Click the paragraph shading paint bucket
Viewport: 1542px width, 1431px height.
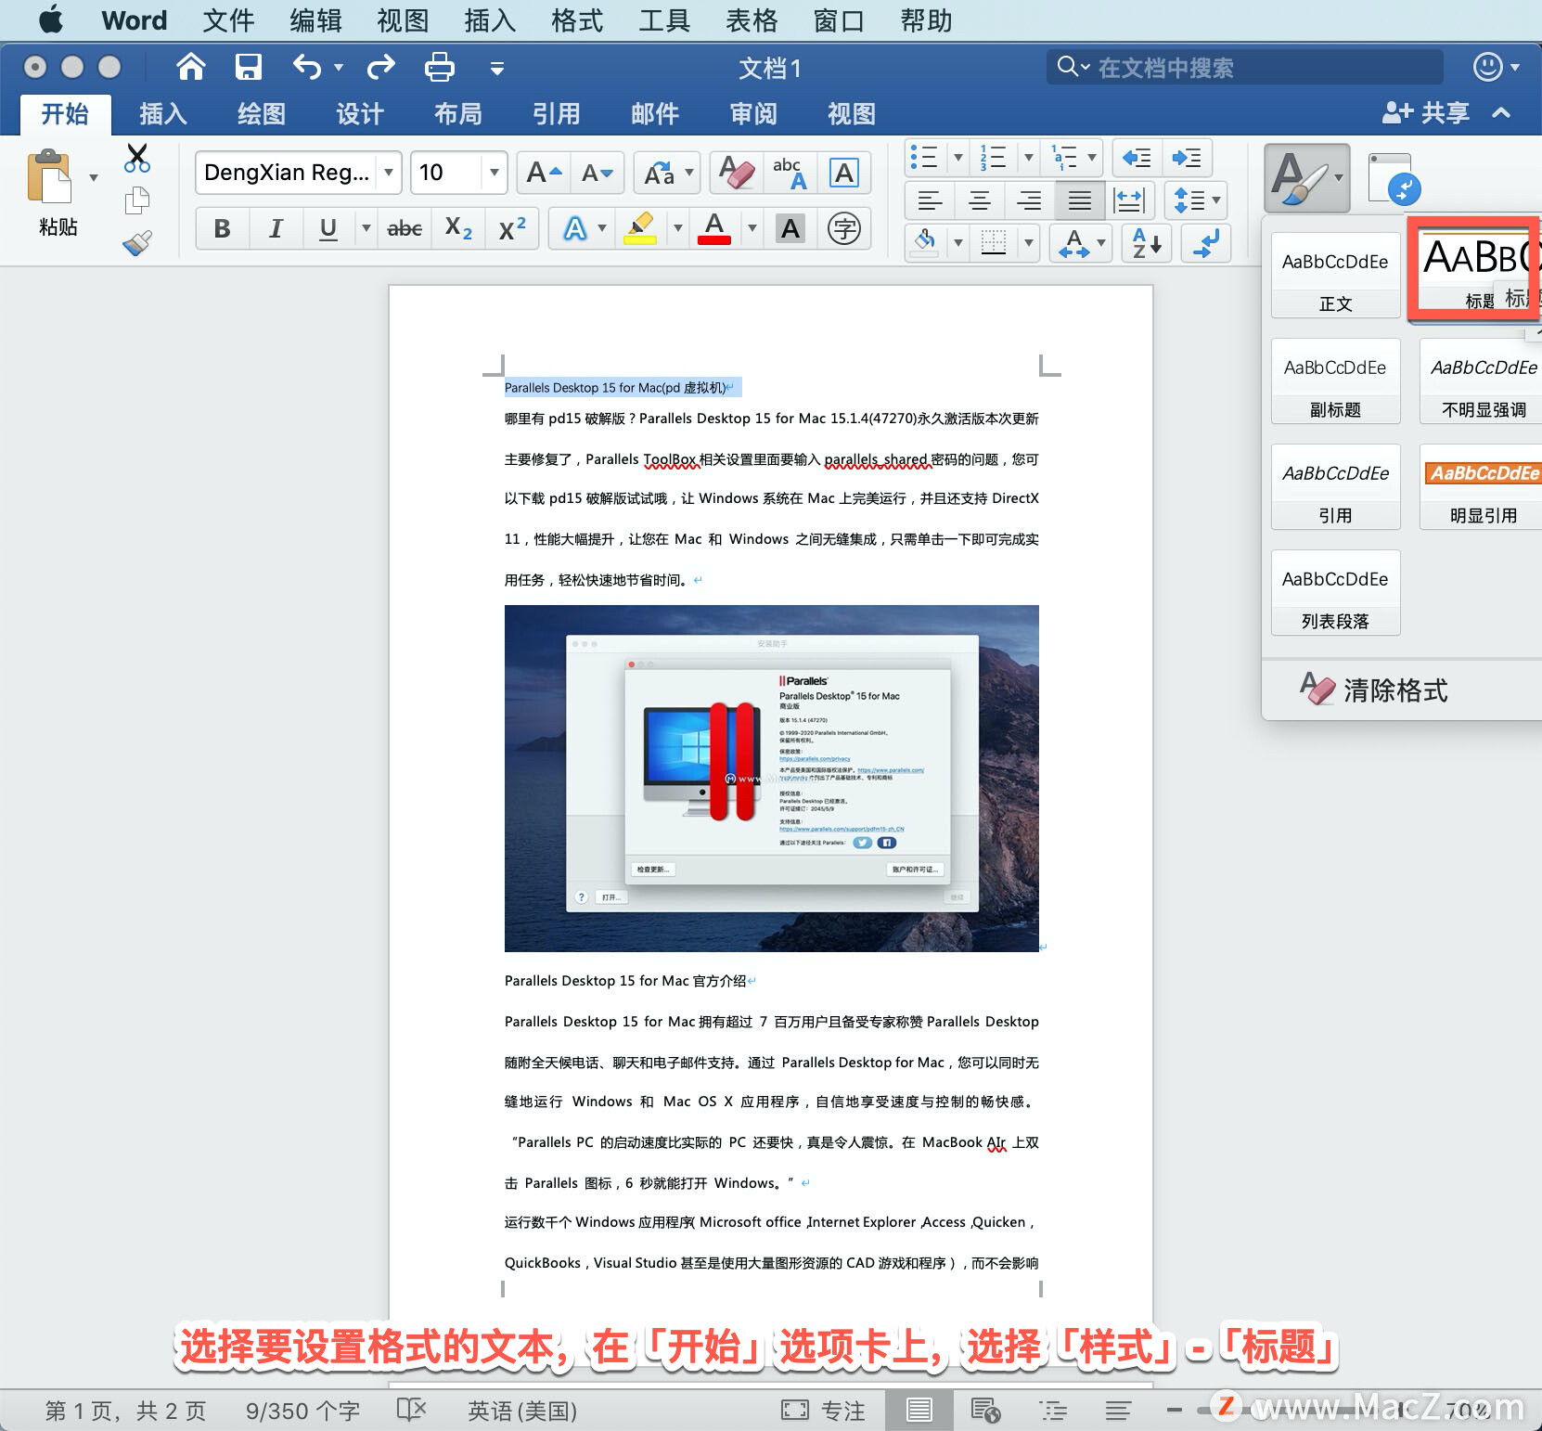pyautogui.click(x=925, y=244)
